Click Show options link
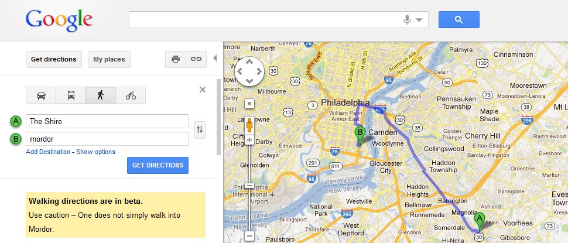 click(95, 152)
